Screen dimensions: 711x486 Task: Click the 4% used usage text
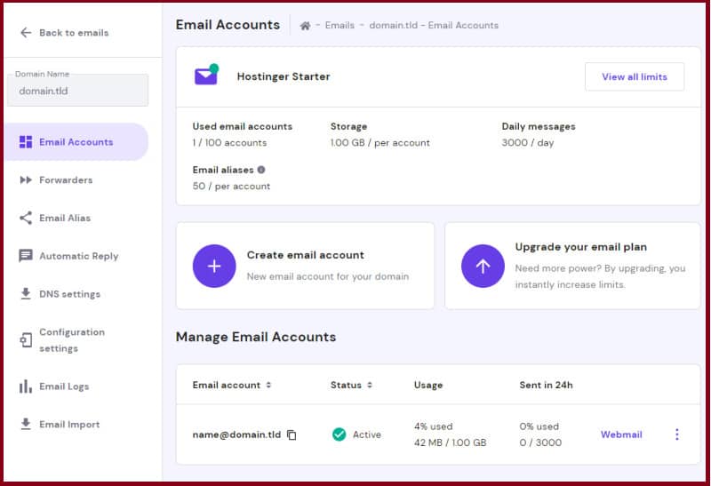tap(433, 426)
